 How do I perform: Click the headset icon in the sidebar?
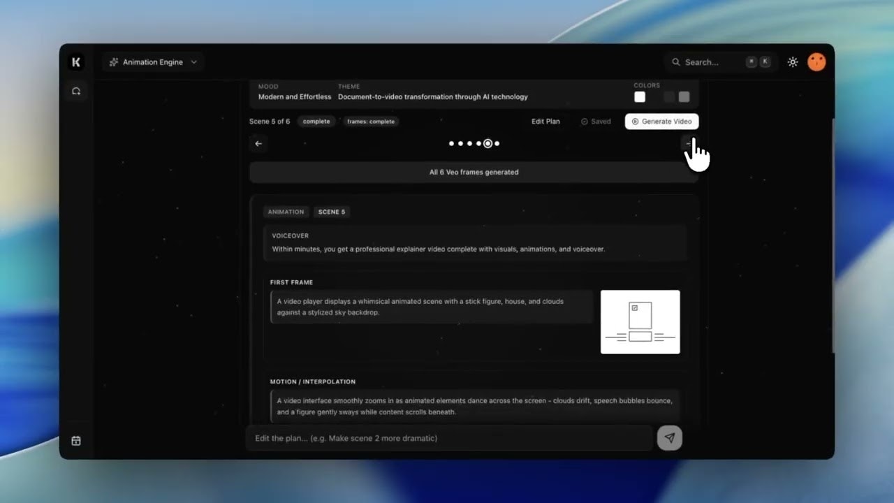pos(76,91)
